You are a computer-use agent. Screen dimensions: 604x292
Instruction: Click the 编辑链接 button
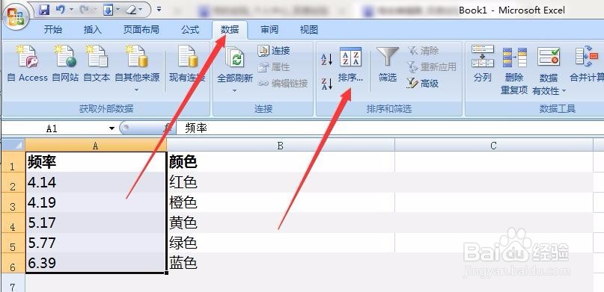pyautogui.click(x=283, y=84)
